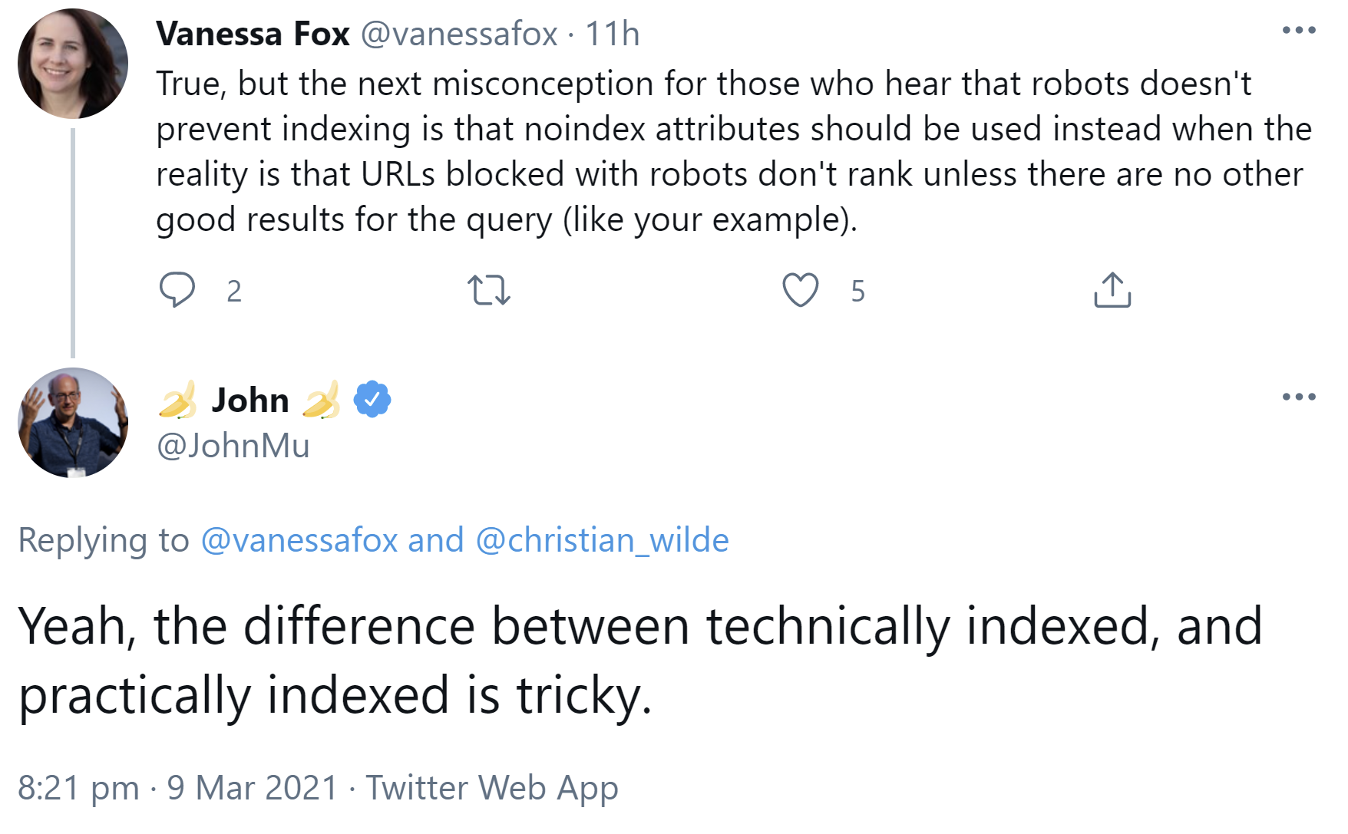Open John's profile picture
The image size is (1348, 834).
pyautogui.click(x=73, y=423)
